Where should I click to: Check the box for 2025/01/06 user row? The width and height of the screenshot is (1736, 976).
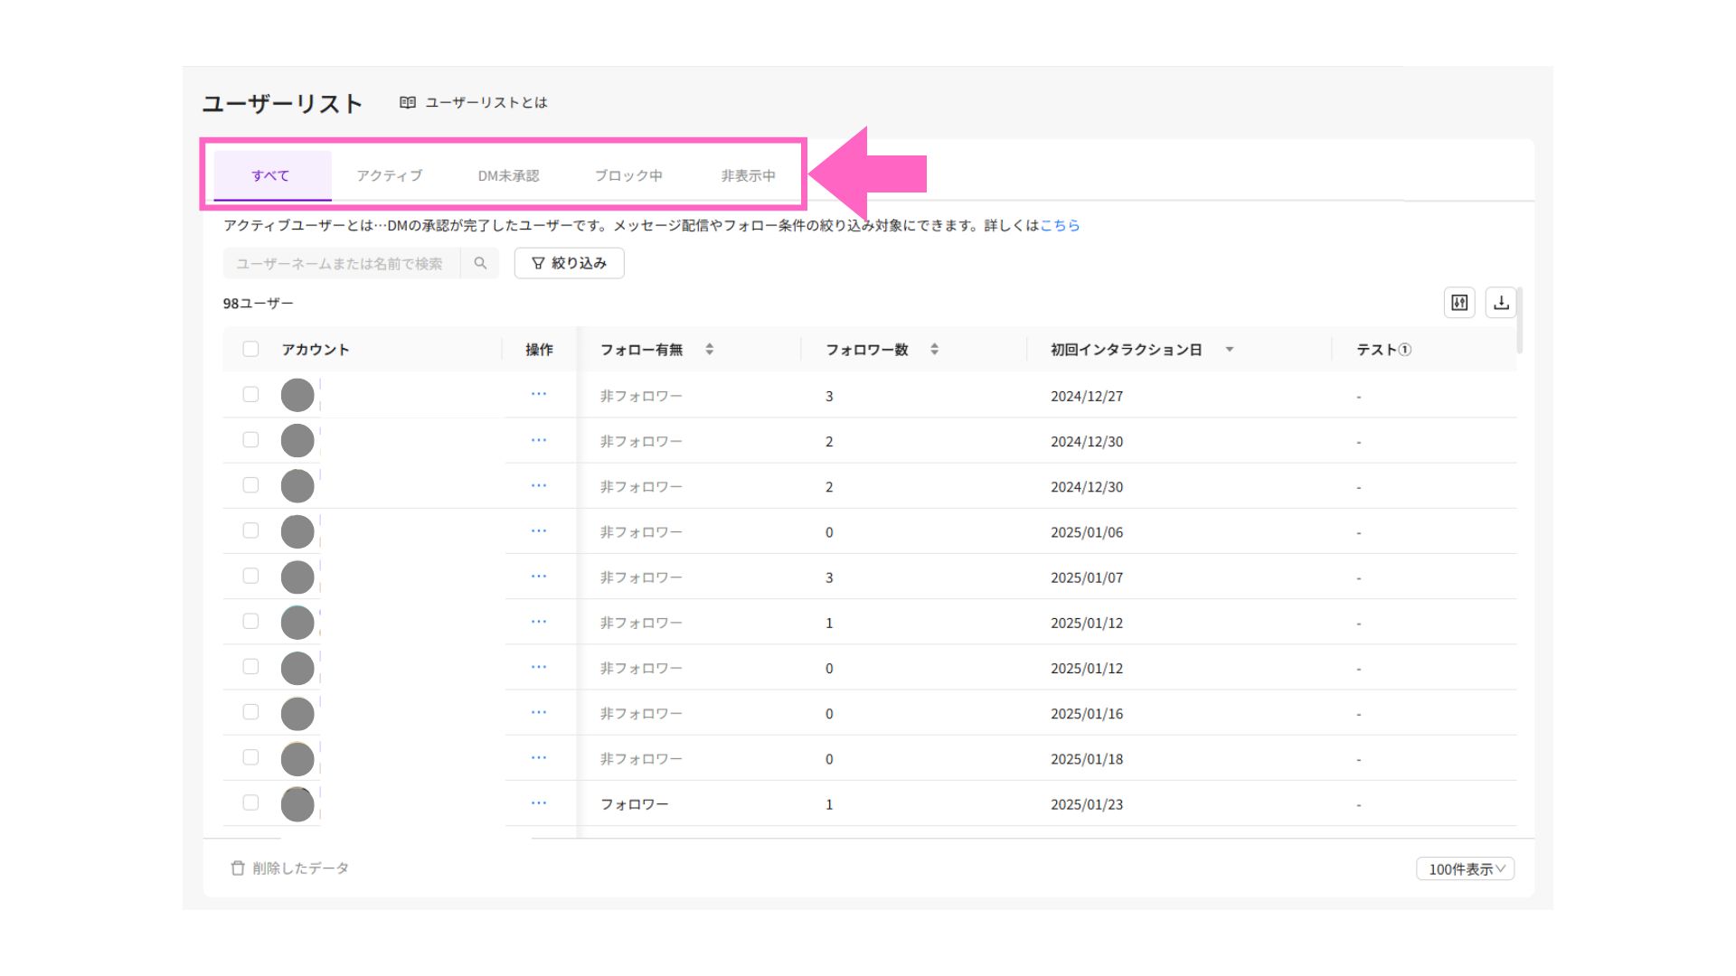click(250, 530)
